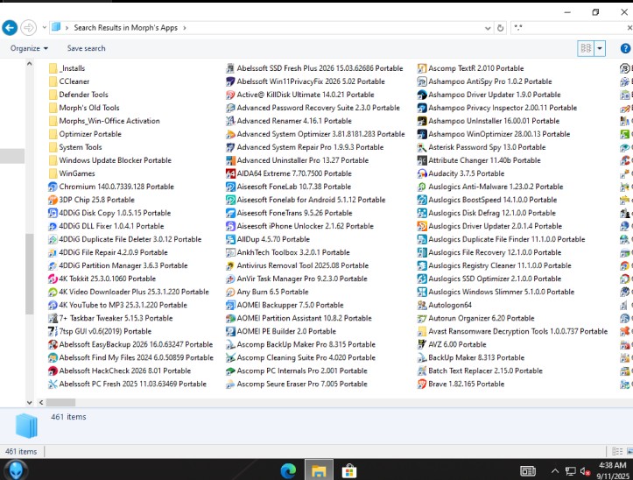Click the Asterisk Password Spy icon
The image size is (633, 480).
coord(422,147)
